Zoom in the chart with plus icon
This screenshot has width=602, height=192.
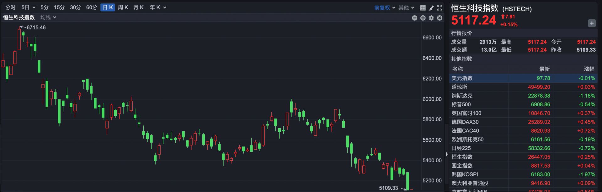[423, 18]
